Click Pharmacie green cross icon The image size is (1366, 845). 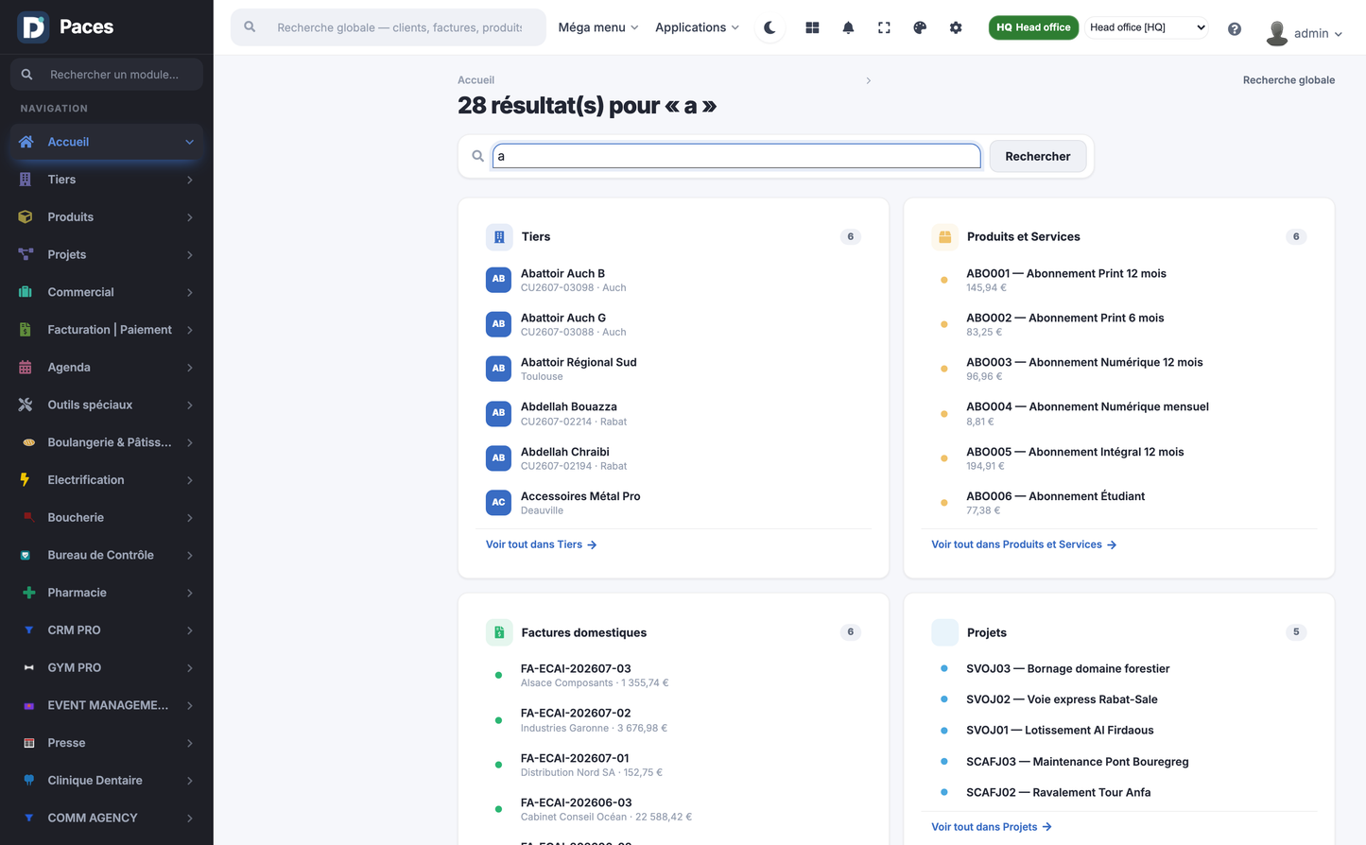pyautogui.click(x=28, y=593)
